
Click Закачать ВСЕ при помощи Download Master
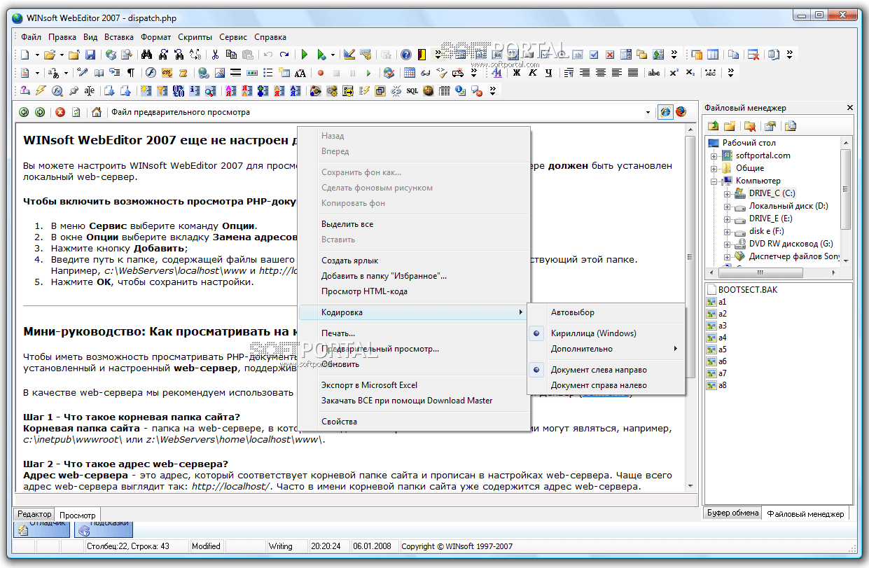(407, 401)
